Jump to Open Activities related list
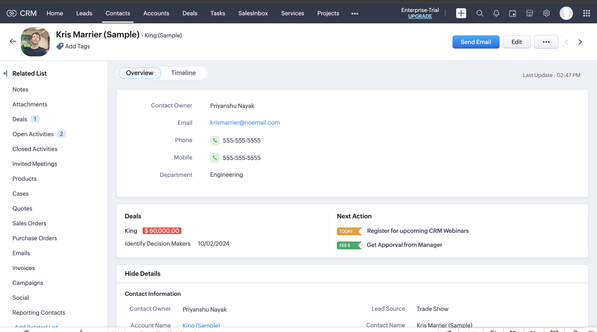 tap(33, 134)
